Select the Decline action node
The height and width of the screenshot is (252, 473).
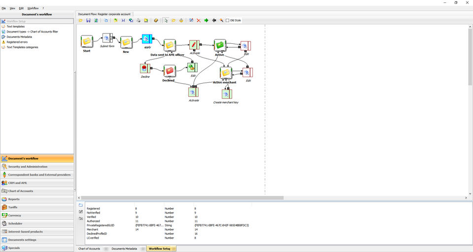coord(145,68)
